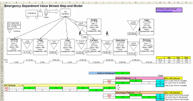
Task: Click the green All Patients NVA cell 6
Action: 29,88
